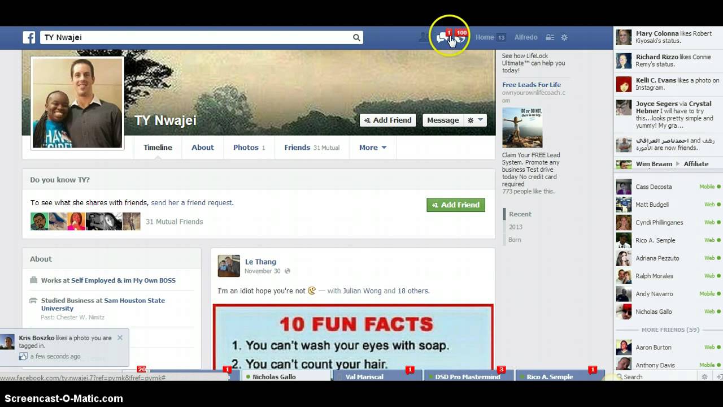723x407 pixels.
Task: Expand the More tab dropdown
Action: pos(373,148)
